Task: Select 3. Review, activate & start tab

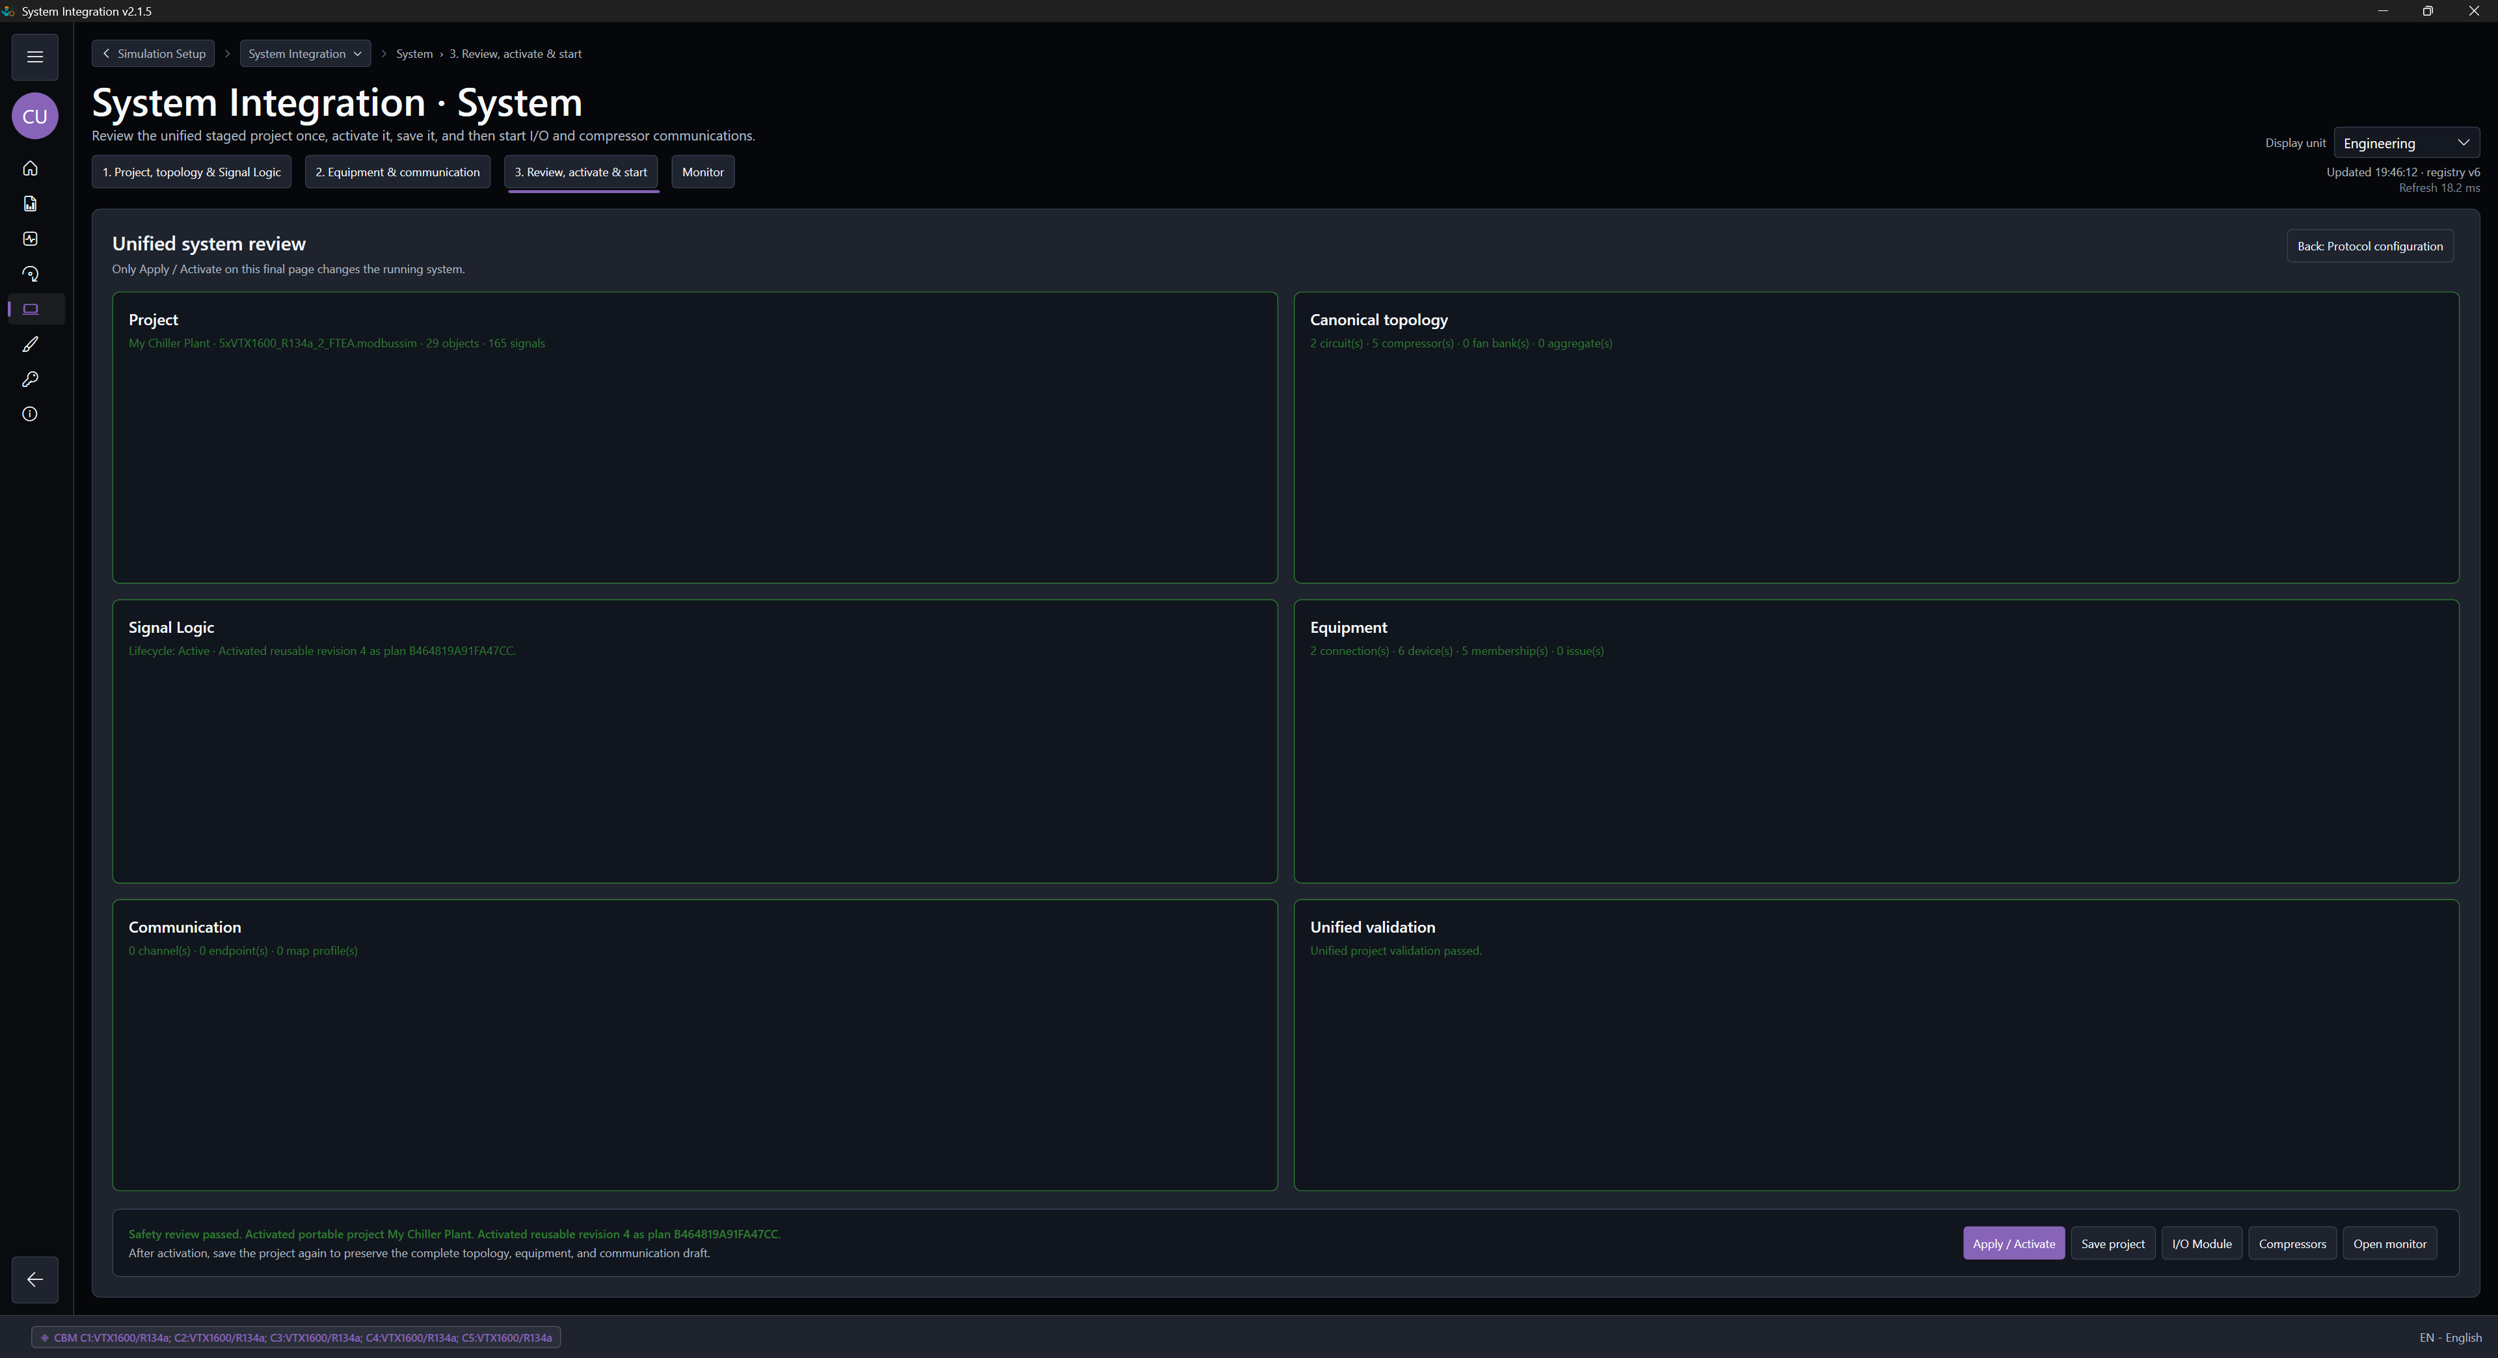Action: [581, 172]
